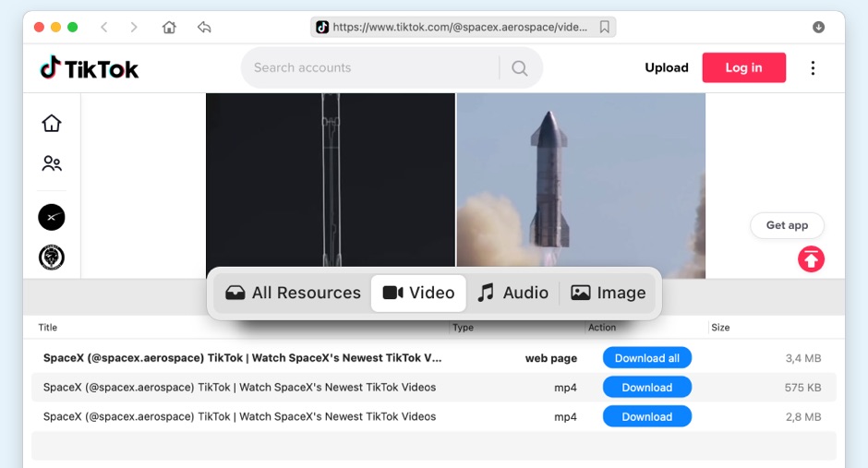The width and height of the screenshot is (868, 468).
Task: Select the 575 KB mp4 row title
Action: 240,388
